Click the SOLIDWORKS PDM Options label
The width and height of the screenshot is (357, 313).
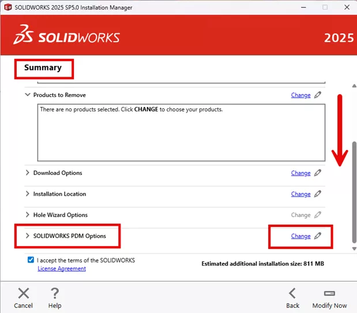70,236
